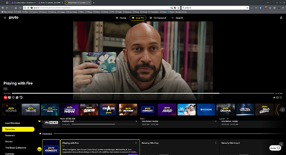Share this program using the arrow icon

coord(274,97)
